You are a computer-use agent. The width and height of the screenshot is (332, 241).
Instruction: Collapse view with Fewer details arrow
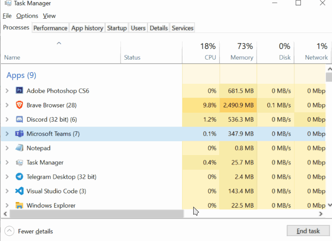point(9,231)
